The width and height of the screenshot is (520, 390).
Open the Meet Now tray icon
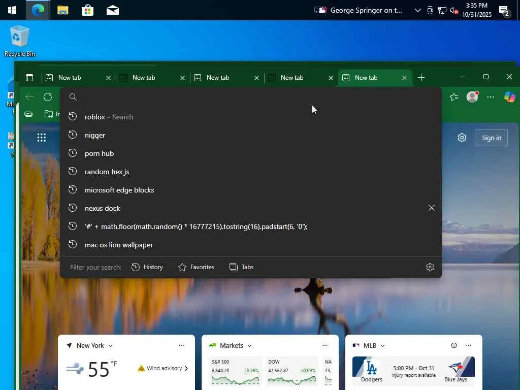pos(430,10)
